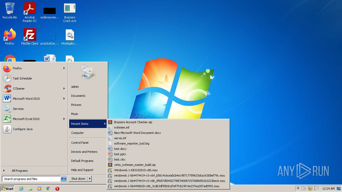
Task: Open Windows Explorer from taskbar
Action: [x=30, y=189]
